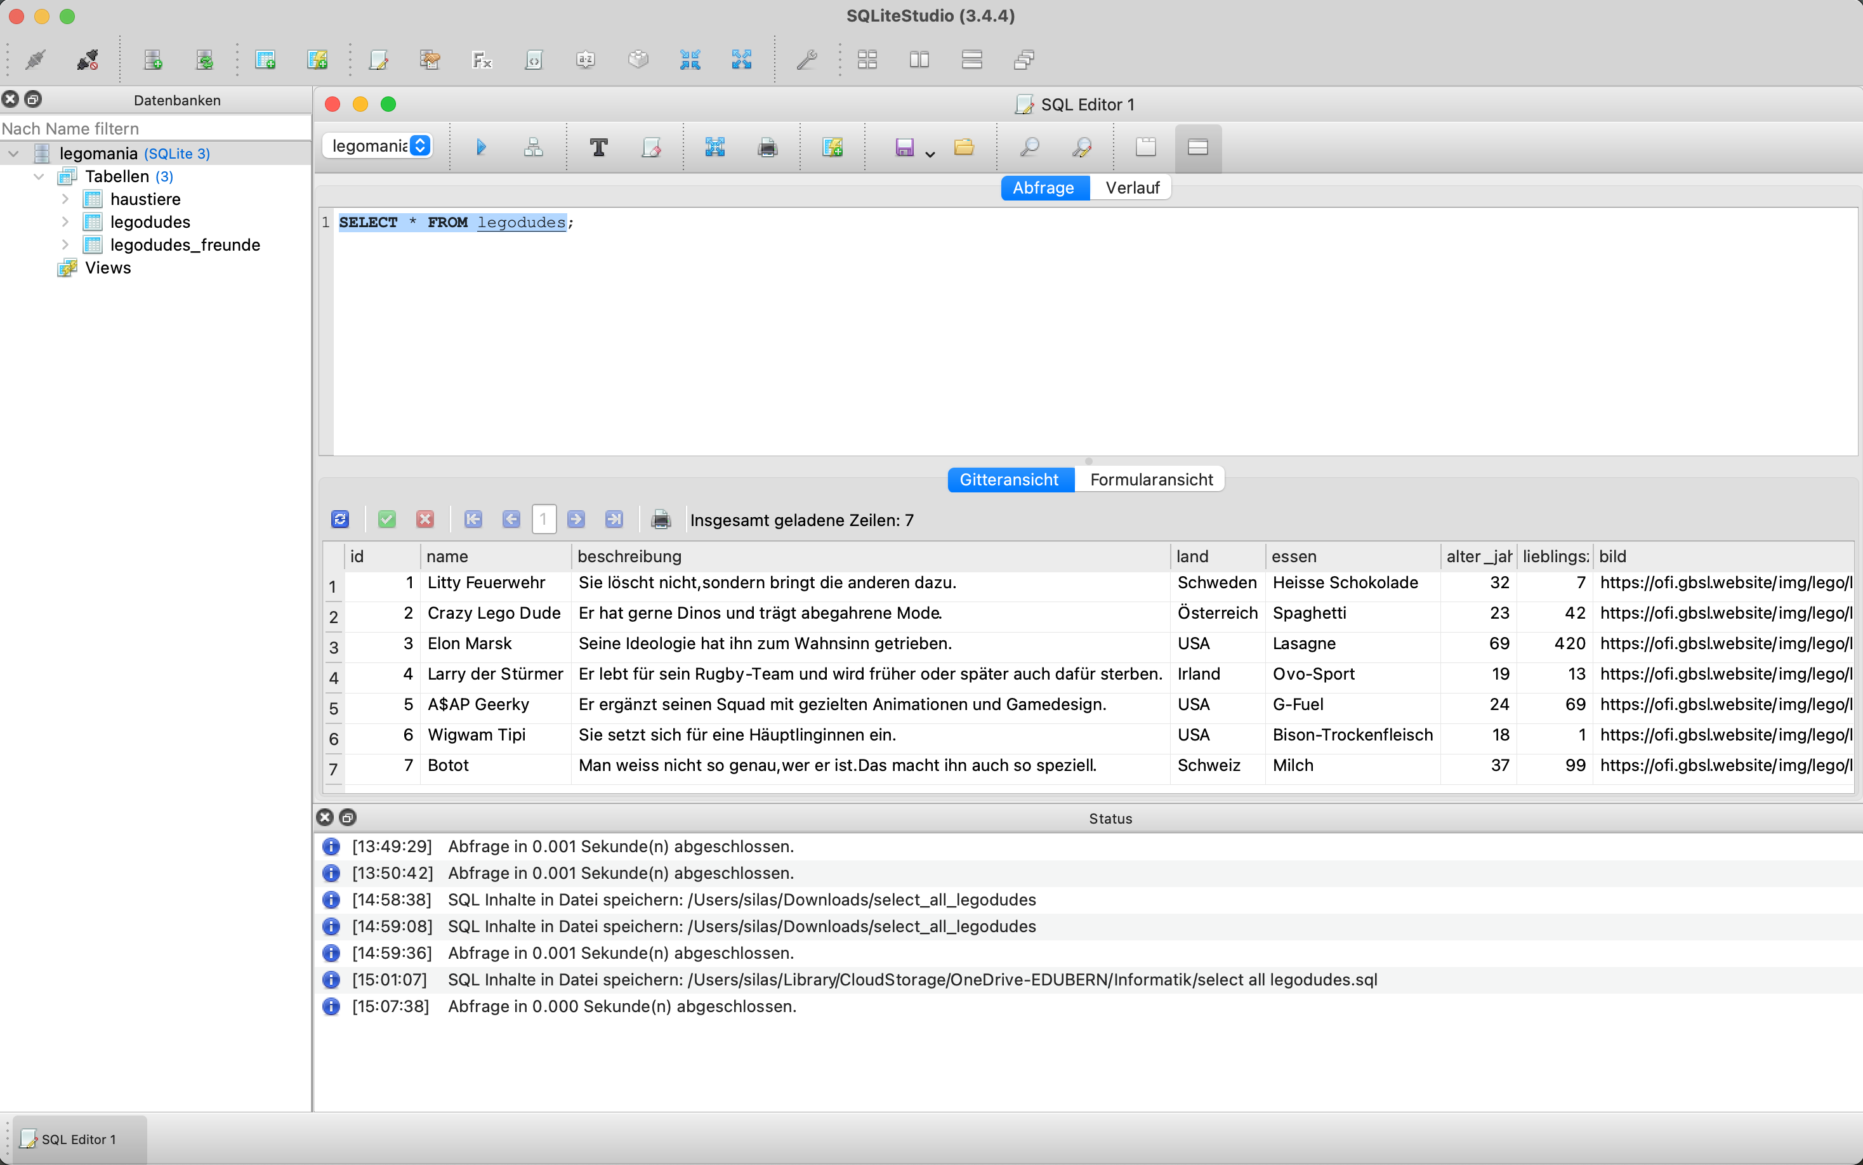The image size is (1863, 1165).
Task: Sort by the beschreibung column header
Action: click(x=869, y=556)
